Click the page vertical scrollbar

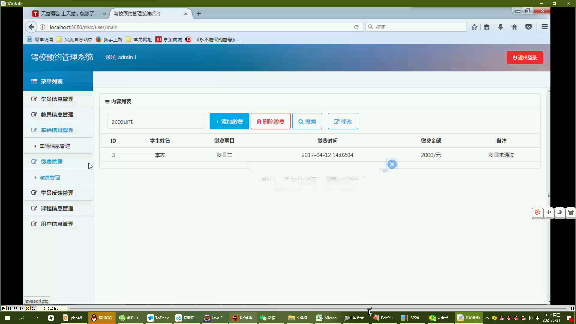[549, 195]
